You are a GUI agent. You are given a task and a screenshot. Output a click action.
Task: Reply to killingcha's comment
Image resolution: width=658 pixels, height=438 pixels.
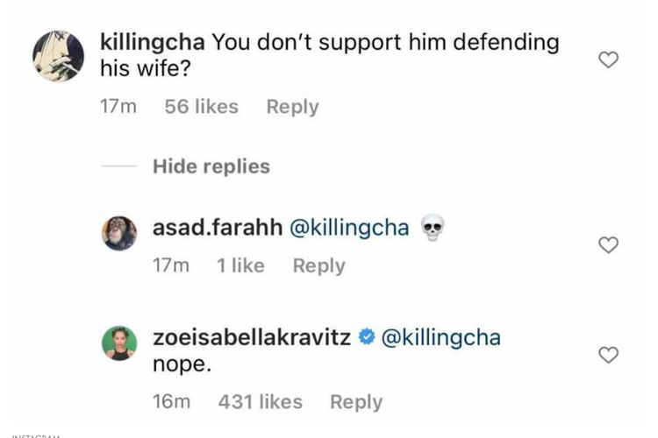click(292, 107)
